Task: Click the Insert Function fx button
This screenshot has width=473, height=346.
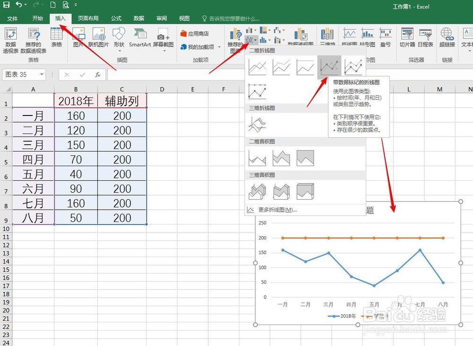Action: pyautogui.click(x=97, y=75)
